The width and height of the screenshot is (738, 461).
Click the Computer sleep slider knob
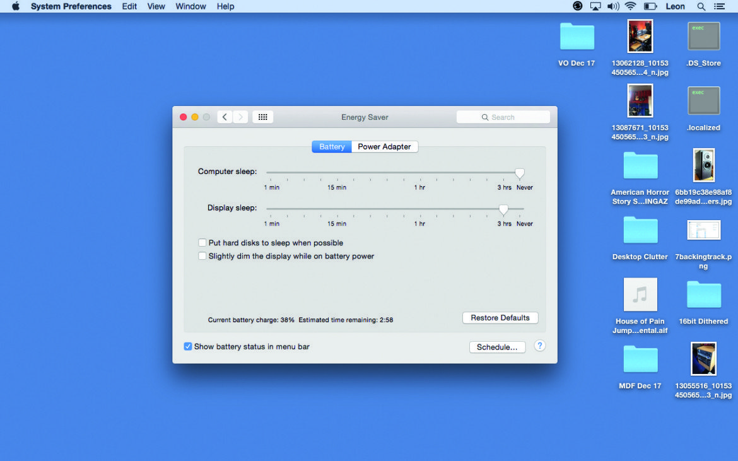520,173
